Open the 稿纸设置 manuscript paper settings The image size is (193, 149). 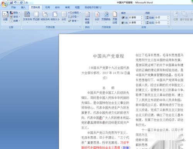[87, 17]
